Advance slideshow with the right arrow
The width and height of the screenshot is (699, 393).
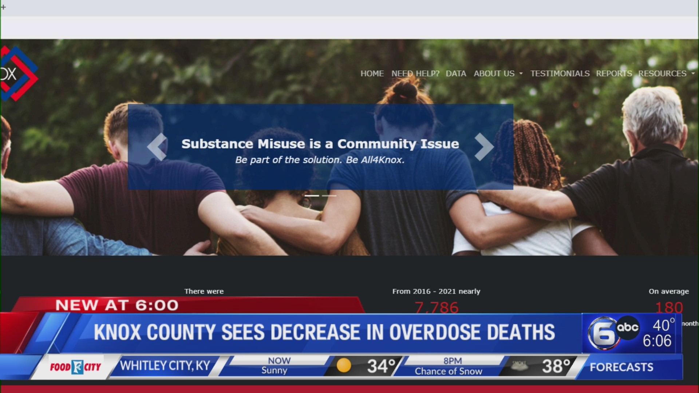(484, 147)
